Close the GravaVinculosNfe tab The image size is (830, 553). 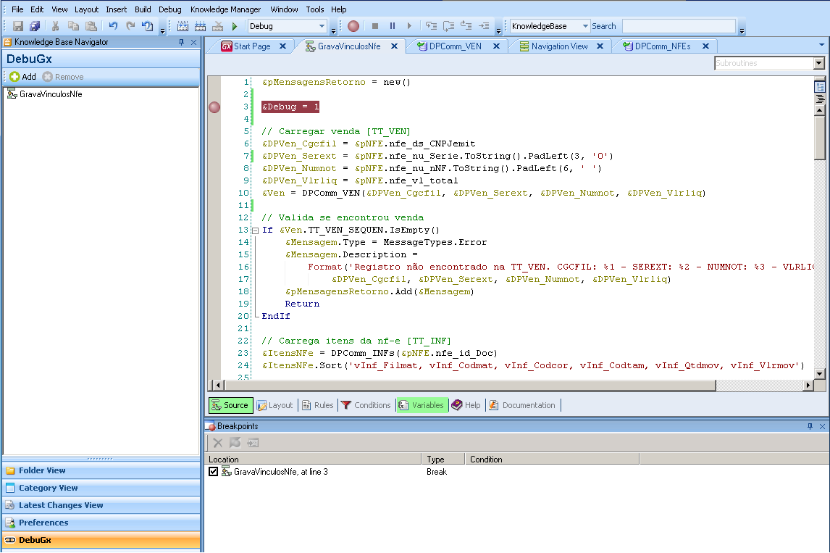pyautogui.click(x=394, y=46)
